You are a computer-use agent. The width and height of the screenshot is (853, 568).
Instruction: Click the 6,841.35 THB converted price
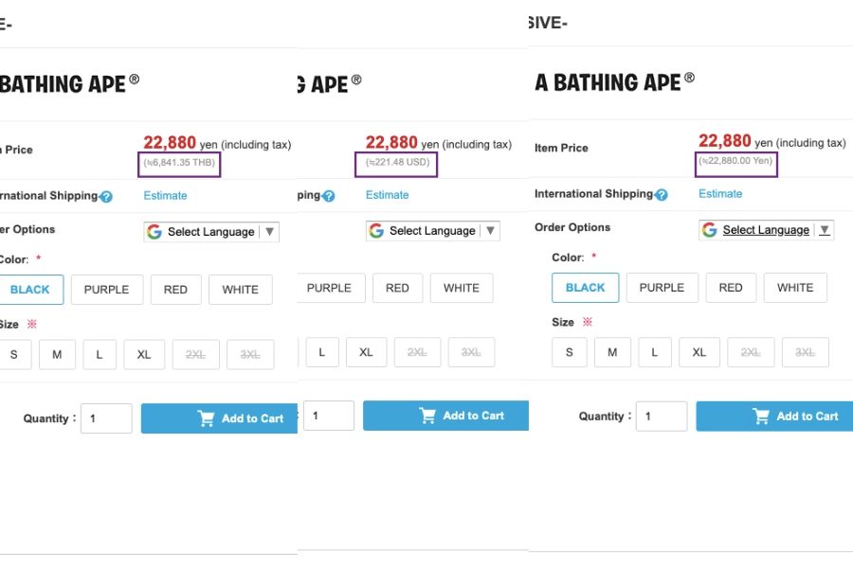coord(179,163)
